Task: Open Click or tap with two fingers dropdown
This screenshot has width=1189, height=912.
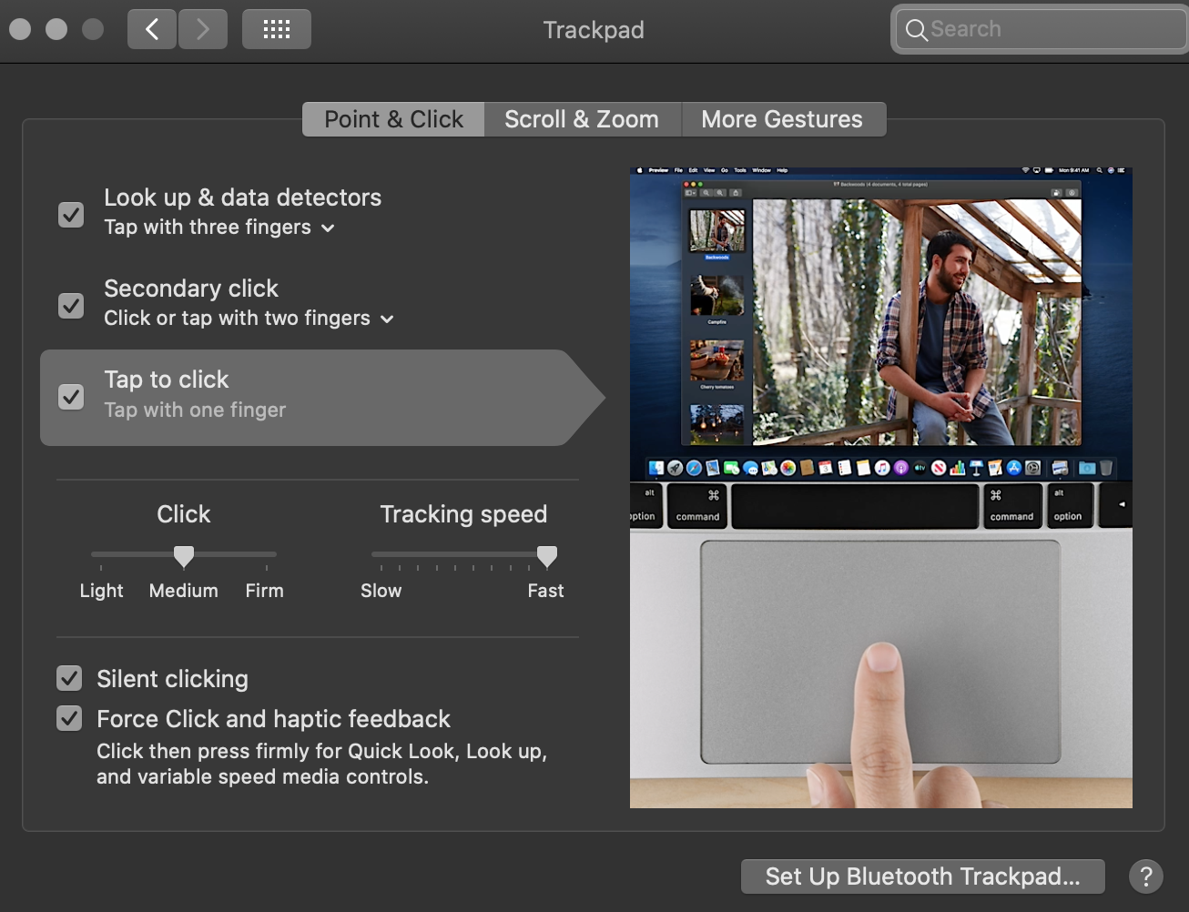Action: click(249, 319)
